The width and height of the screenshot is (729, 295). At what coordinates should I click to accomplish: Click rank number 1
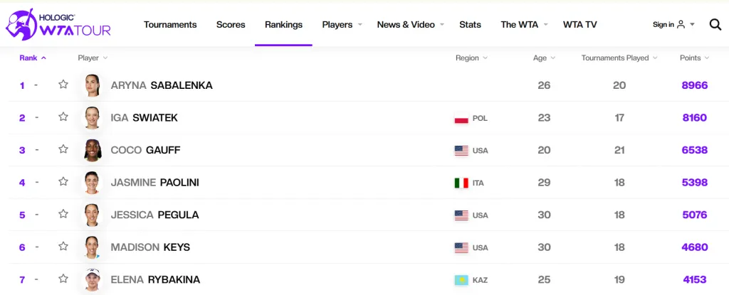tap(22, 85)
